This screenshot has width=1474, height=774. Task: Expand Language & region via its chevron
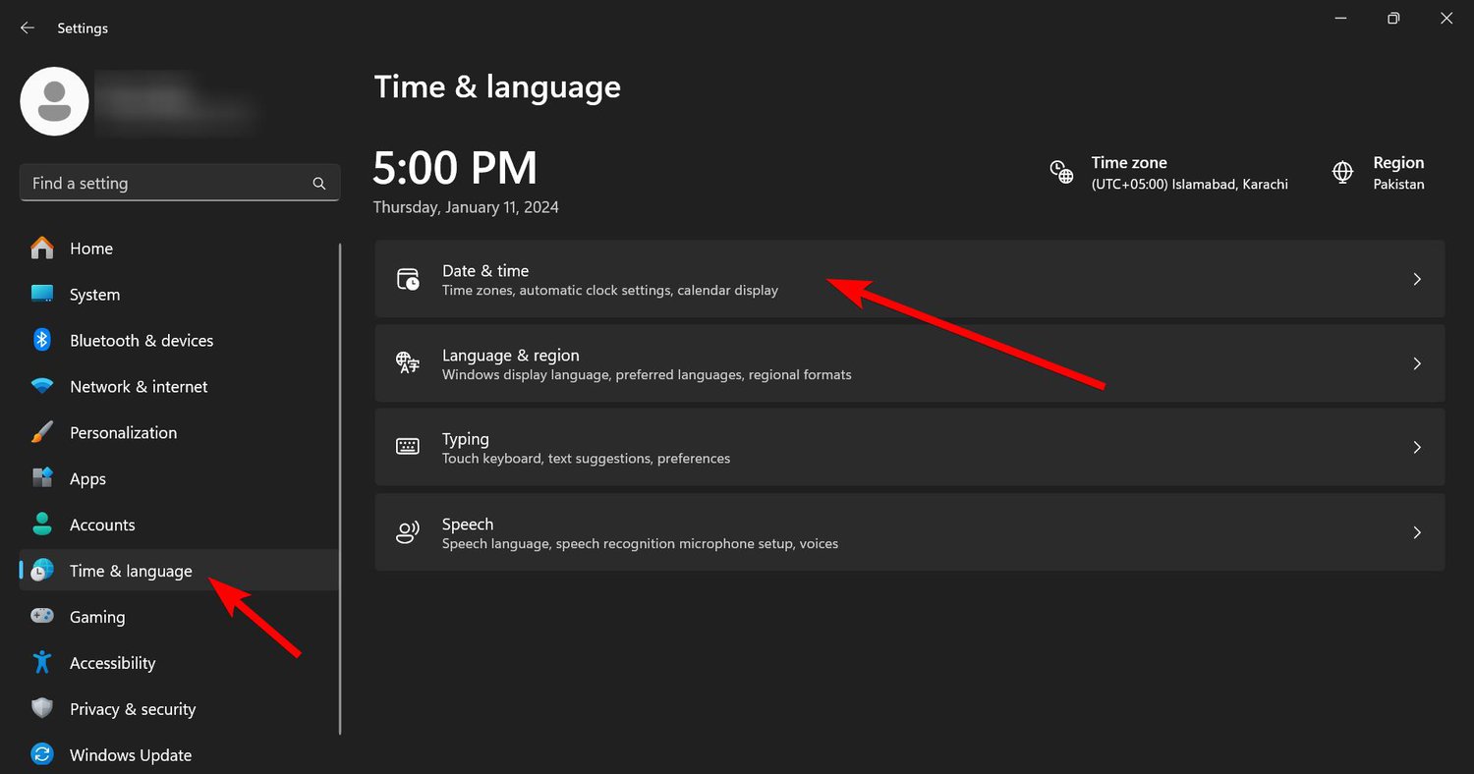(1417, 363)
